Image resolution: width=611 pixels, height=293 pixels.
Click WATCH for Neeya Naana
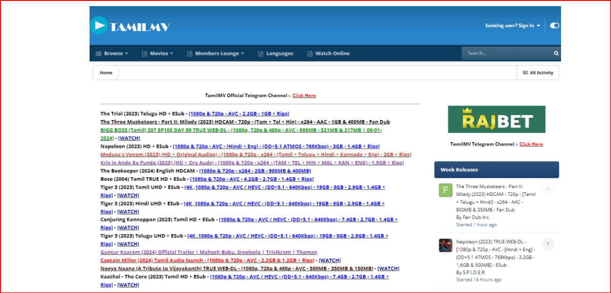point(388,269)
